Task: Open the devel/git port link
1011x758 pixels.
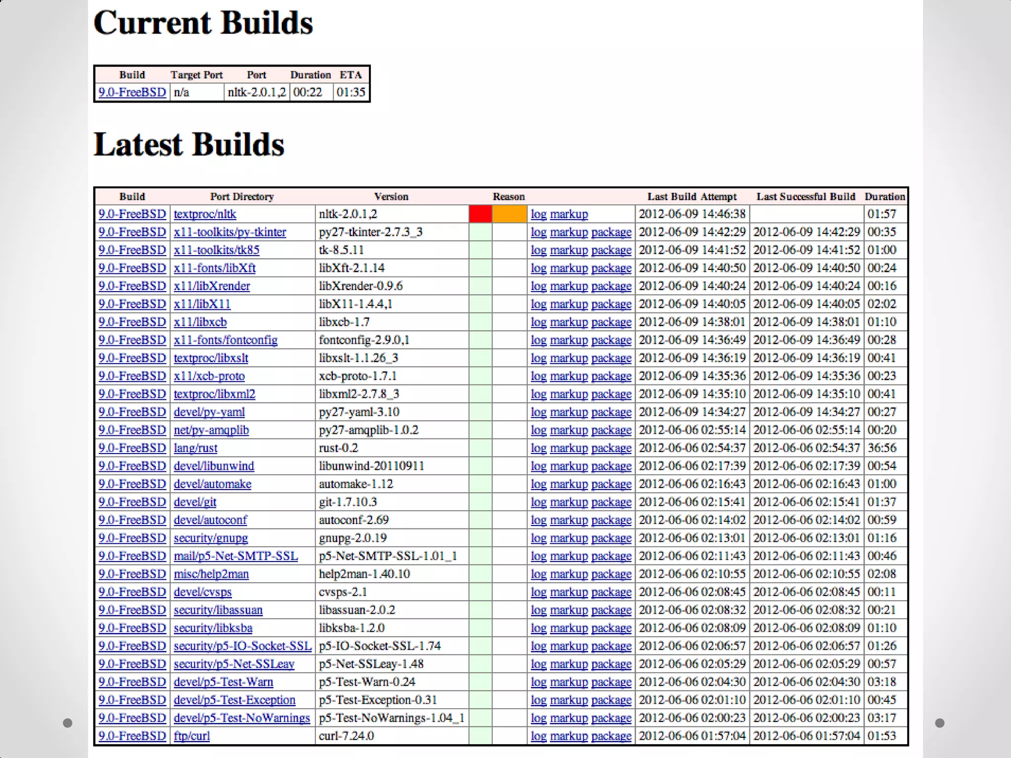Action: click(x=194, y=502)
